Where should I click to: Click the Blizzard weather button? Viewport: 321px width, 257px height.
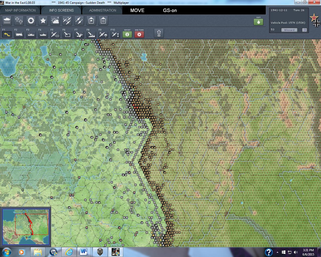289,30
